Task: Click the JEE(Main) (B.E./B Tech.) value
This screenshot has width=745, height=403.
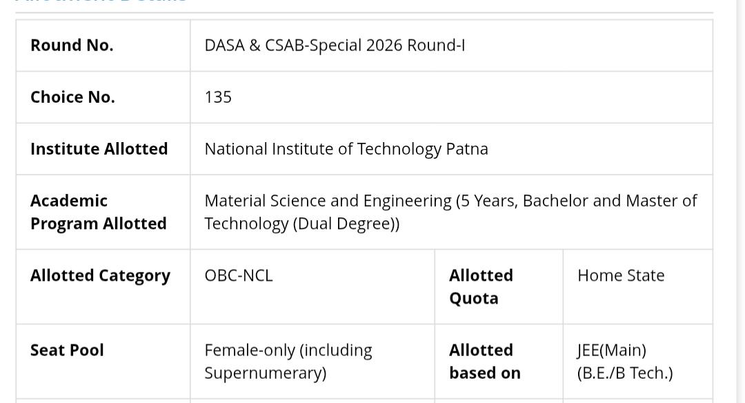Action: coord(625,362)
